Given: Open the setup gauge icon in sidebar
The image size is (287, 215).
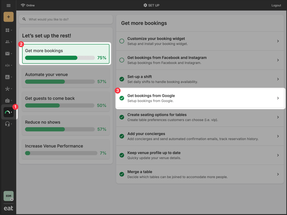Looking at the screenshot, I should [8, 112].
